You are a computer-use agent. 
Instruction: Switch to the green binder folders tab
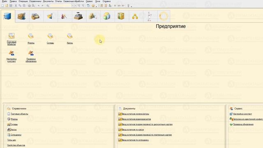click(121, 16)
